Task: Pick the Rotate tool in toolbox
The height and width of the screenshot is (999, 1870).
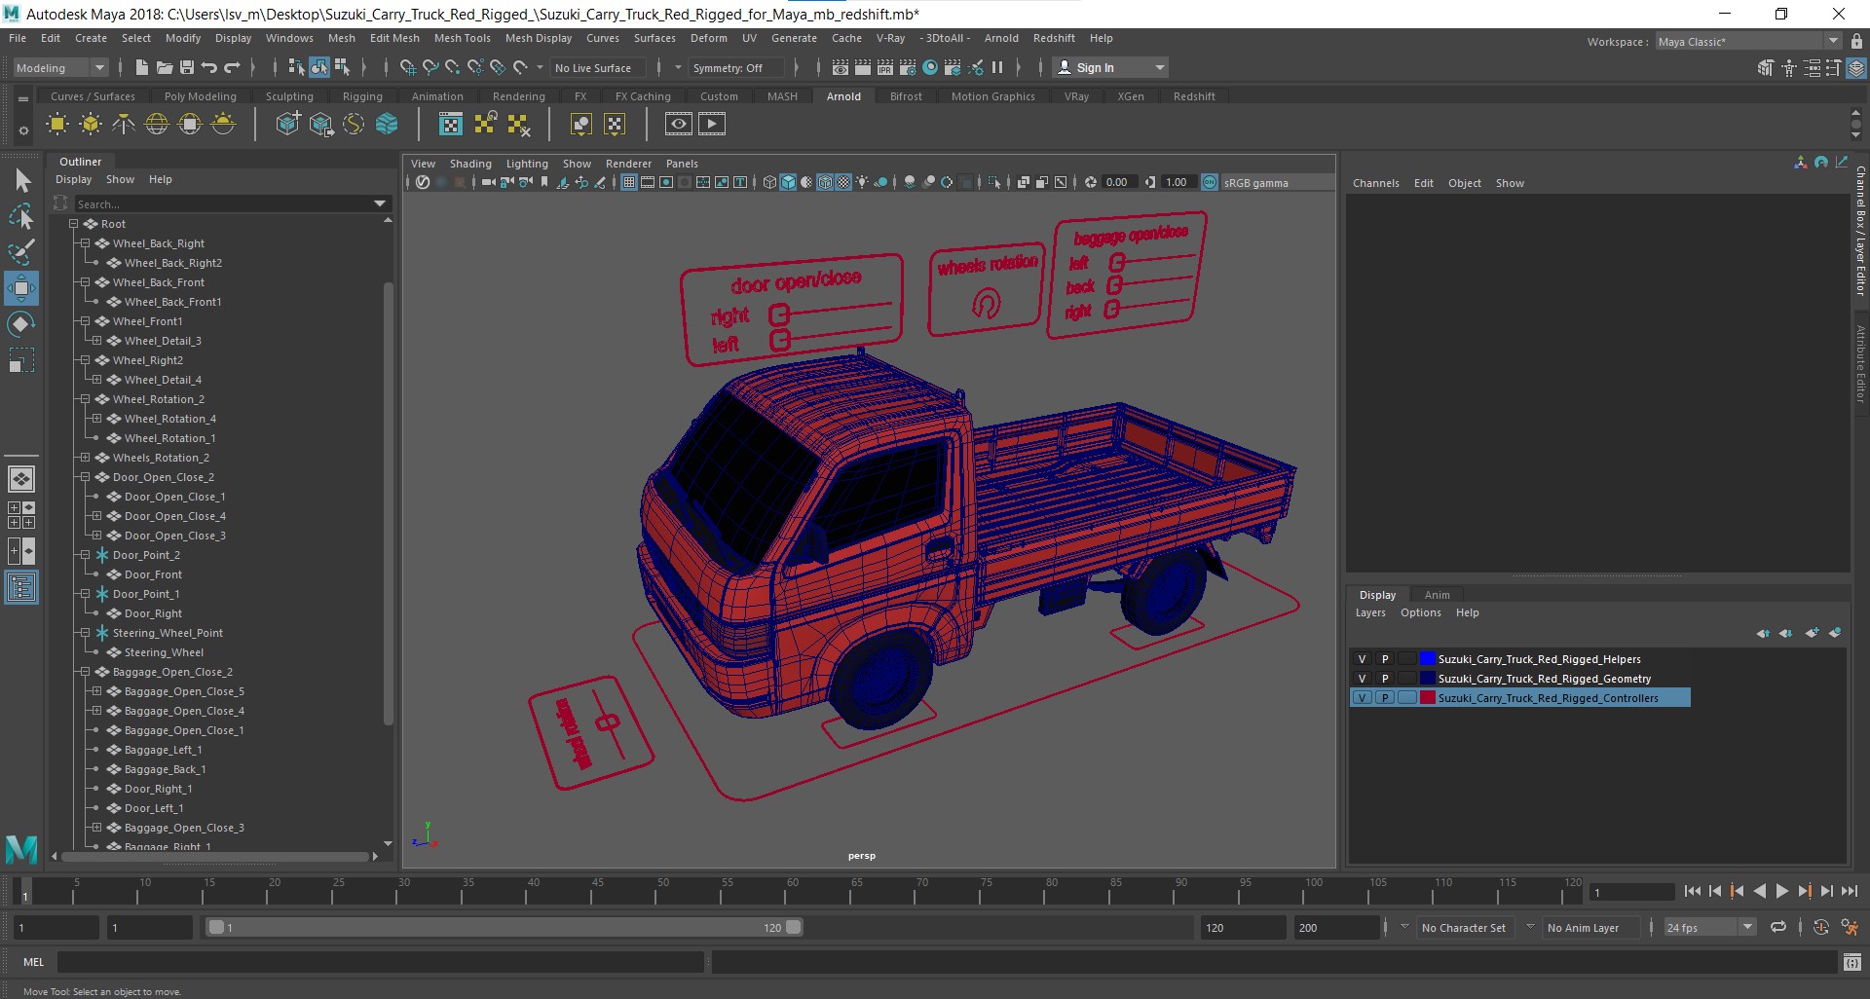Action: (x=21, y=323)
